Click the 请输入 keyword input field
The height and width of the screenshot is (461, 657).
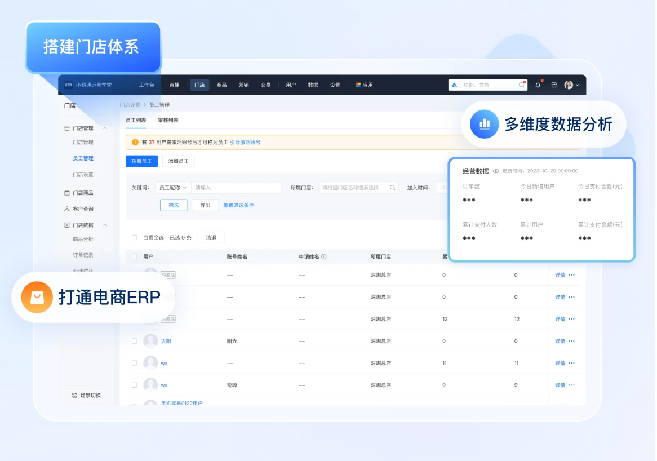click(x=237, y=187)
